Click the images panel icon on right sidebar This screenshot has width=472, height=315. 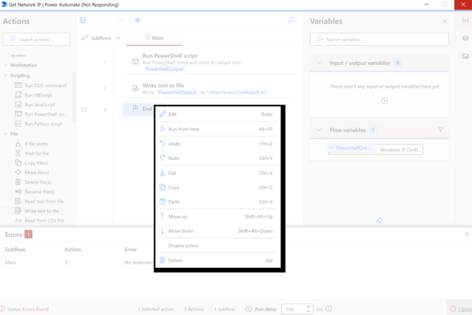[x=465, y=56]
